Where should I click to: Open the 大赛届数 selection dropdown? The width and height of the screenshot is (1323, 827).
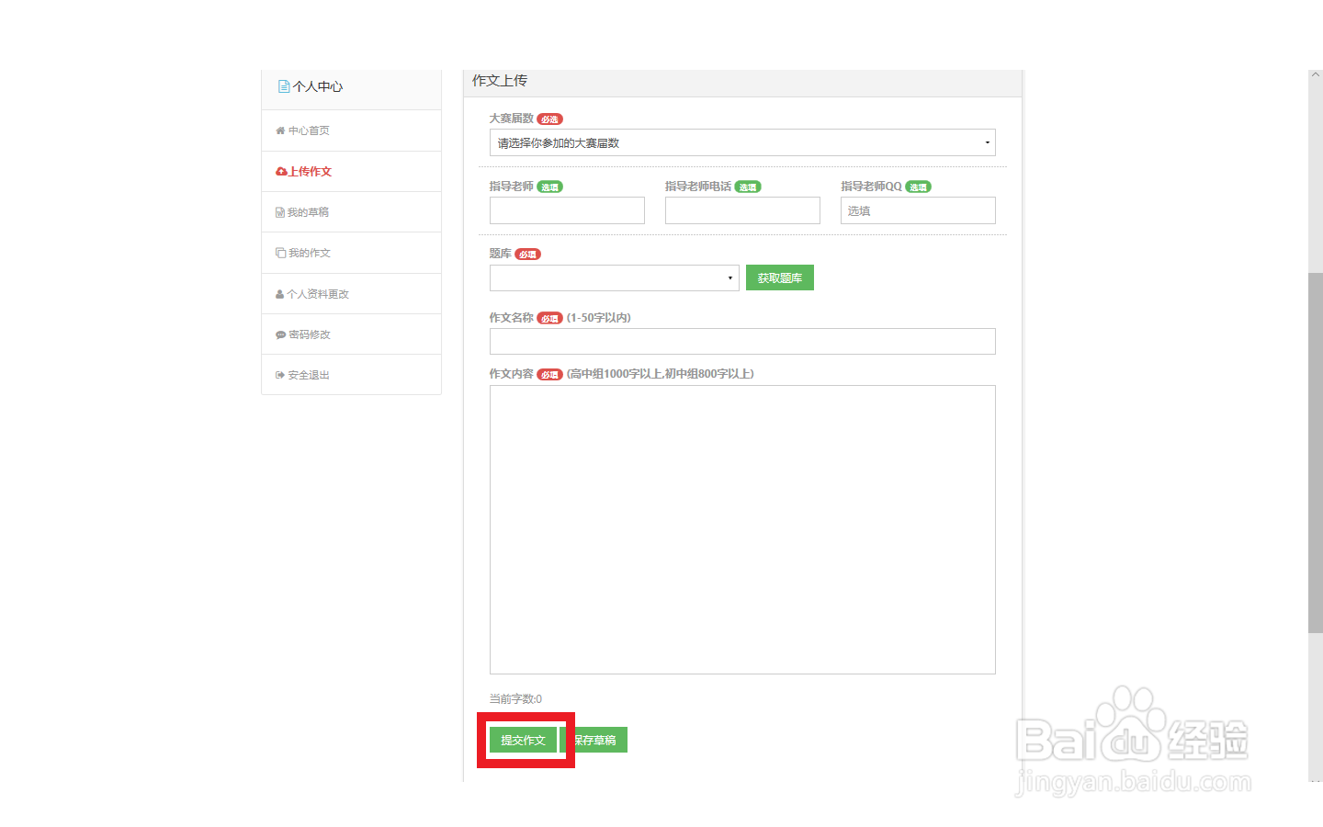pos(741,142)
